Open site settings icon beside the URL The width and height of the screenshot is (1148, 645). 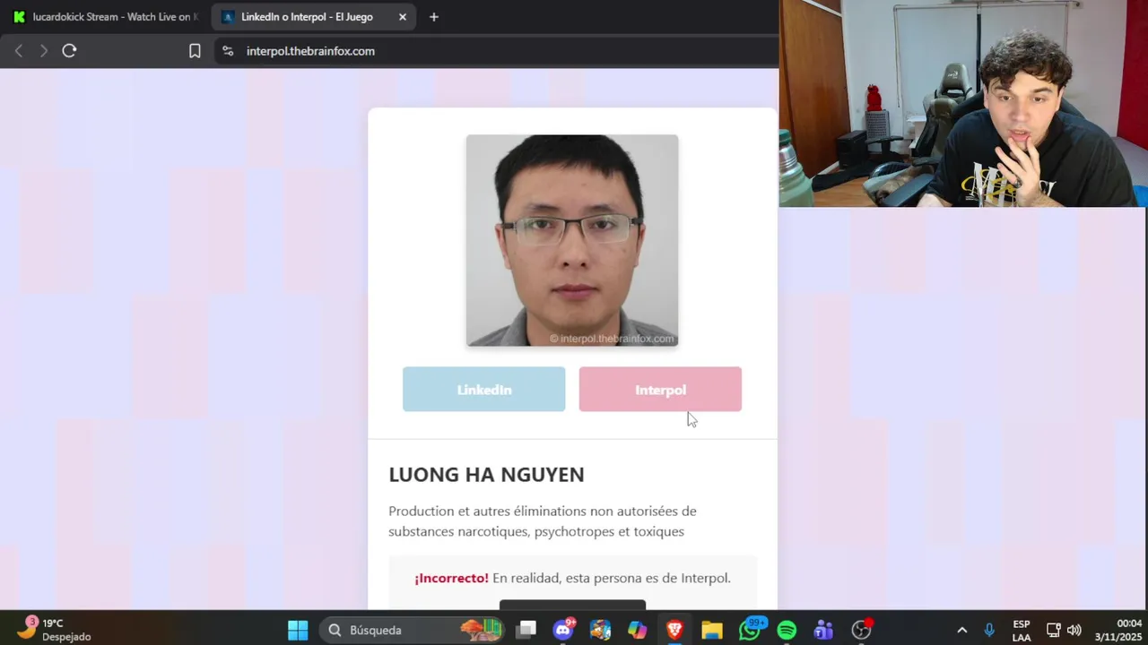(228, 51)
